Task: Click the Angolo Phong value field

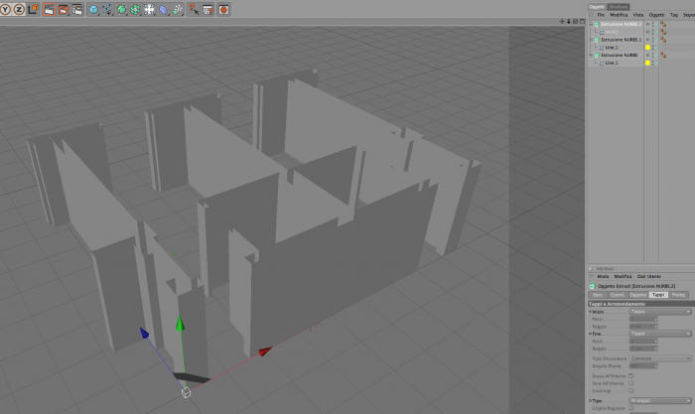Action: coord(641,366)
